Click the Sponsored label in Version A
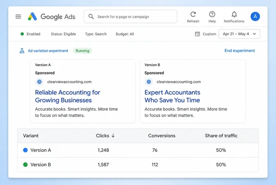276x185 pixels. pos(45,73)
